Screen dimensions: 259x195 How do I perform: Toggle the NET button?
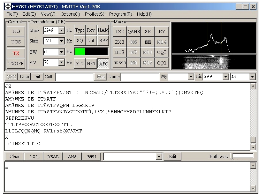tap(91, 64)
